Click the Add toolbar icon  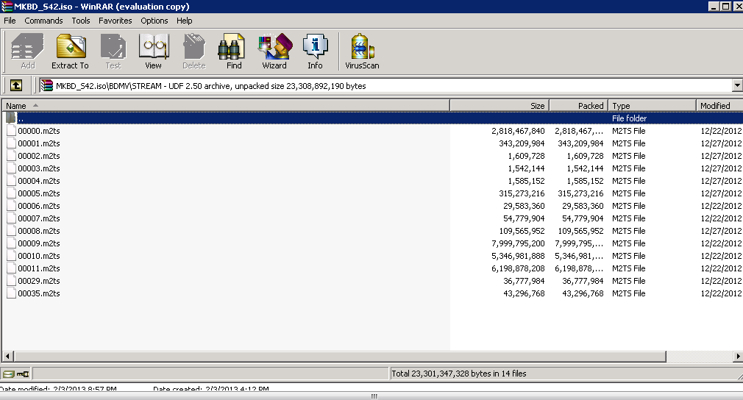pyautogui.click(x=27, y=51)
